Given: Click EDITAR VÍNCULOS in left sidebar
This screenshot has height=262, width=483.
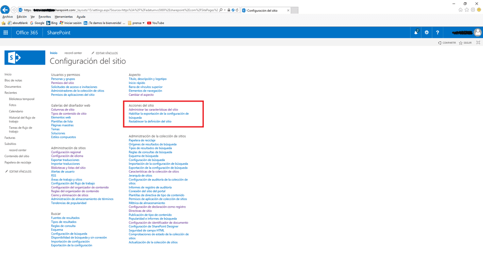Looking at the screenshot, I should (x=18, y=171).
